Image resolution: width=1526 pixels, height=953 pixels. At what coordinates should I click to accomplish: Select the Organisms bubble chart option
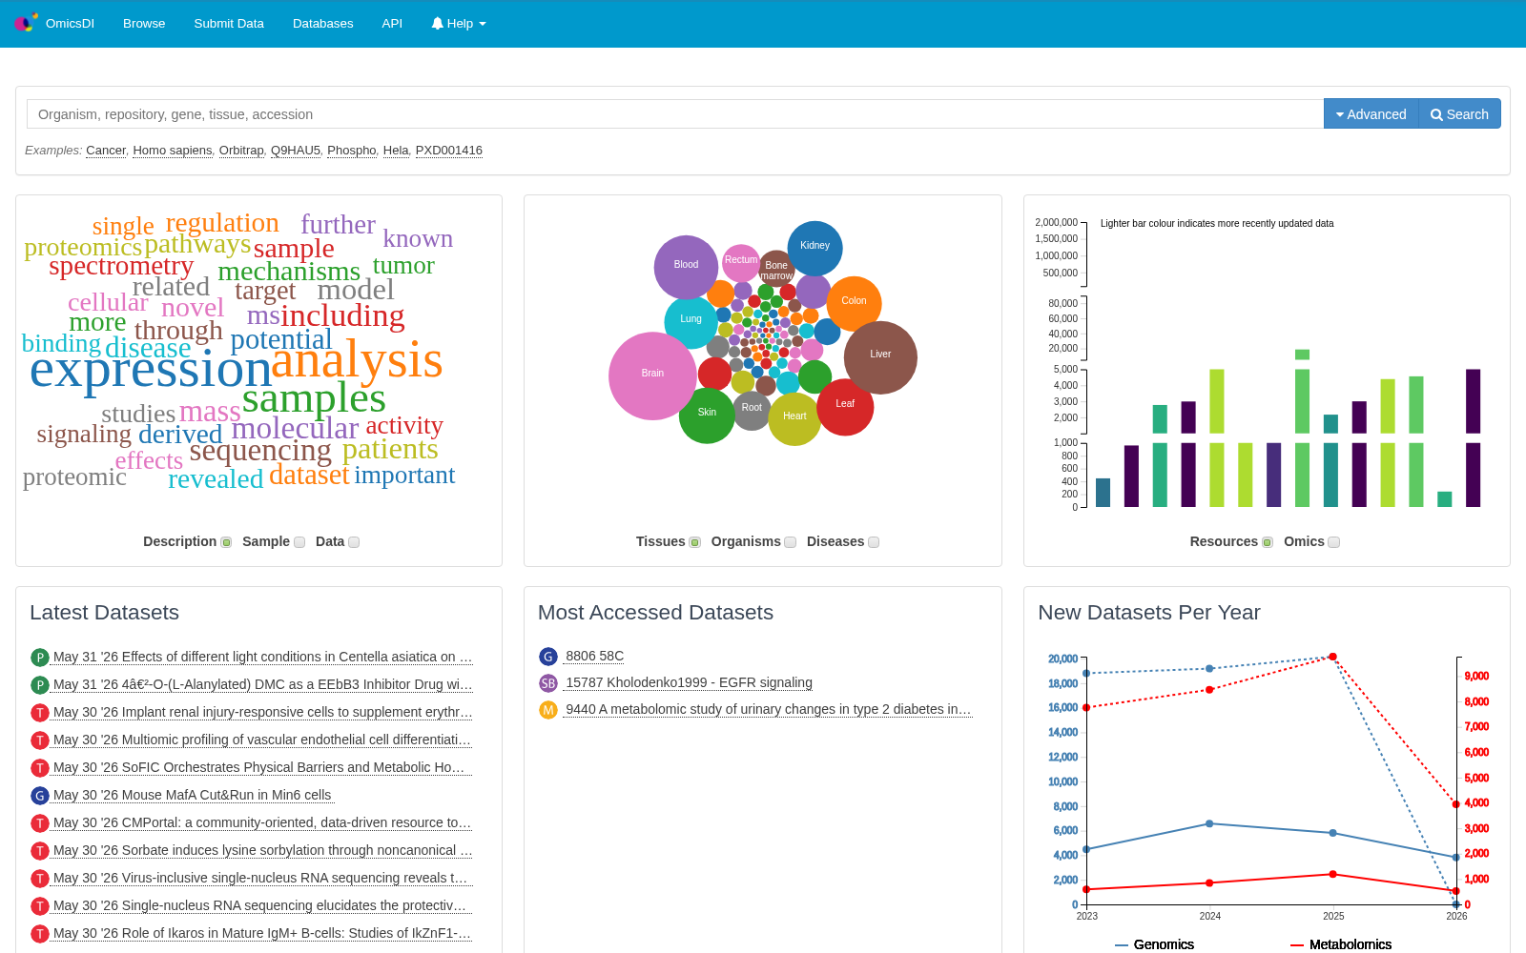click(791, 542)
